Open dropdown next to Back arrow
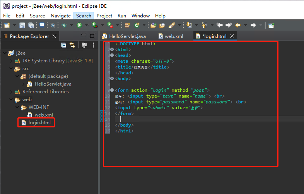The image size is (304, 194). 245,25
